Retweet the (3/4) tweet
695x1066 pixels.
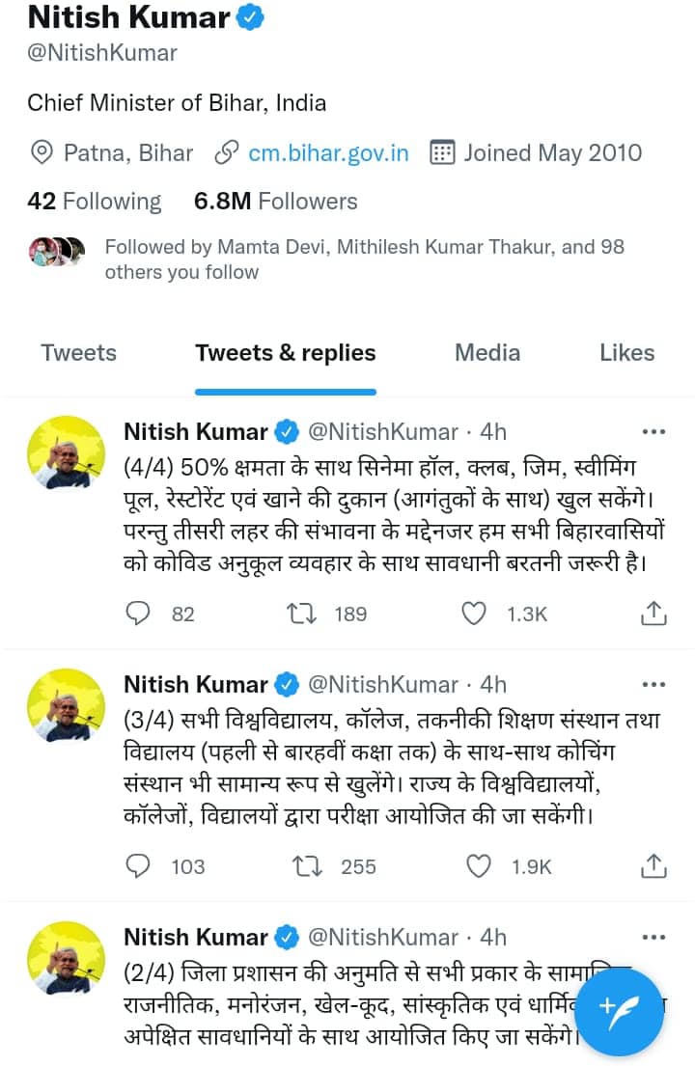[x=306, y=866]
